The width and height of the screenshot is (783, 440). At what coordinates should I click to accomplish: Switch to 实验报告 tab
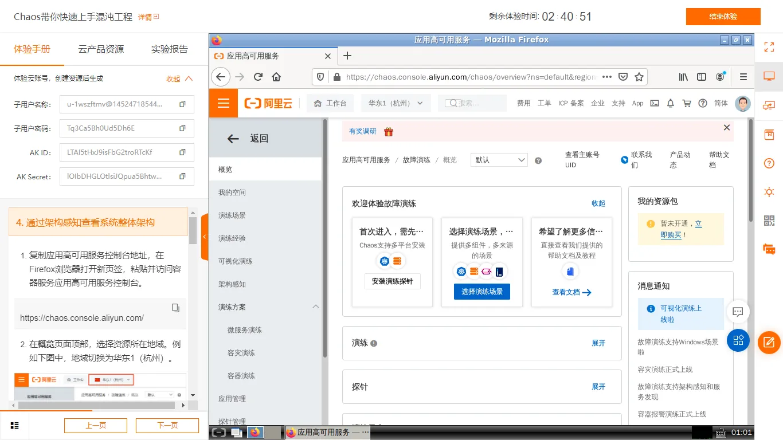click(x=169, y=49)
